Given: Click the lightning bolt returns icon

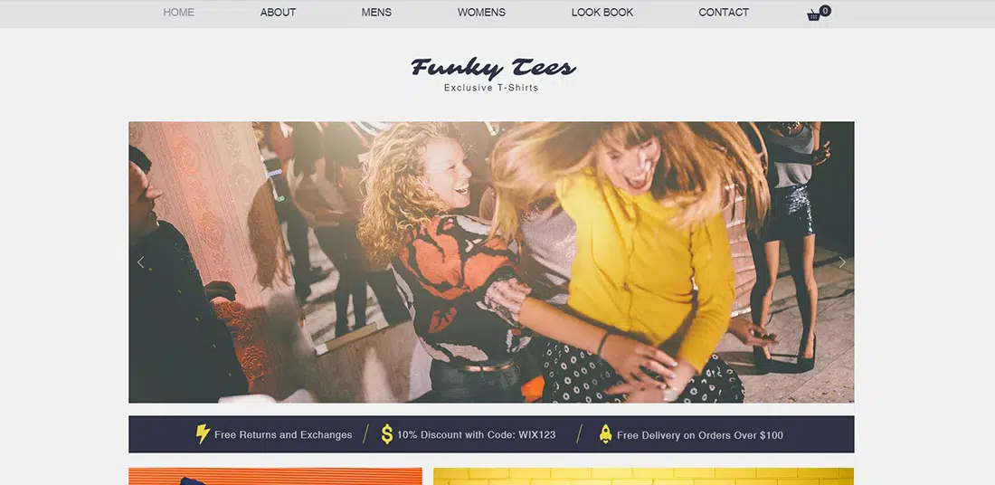Looking at the screenshot, I should [203, 434].
